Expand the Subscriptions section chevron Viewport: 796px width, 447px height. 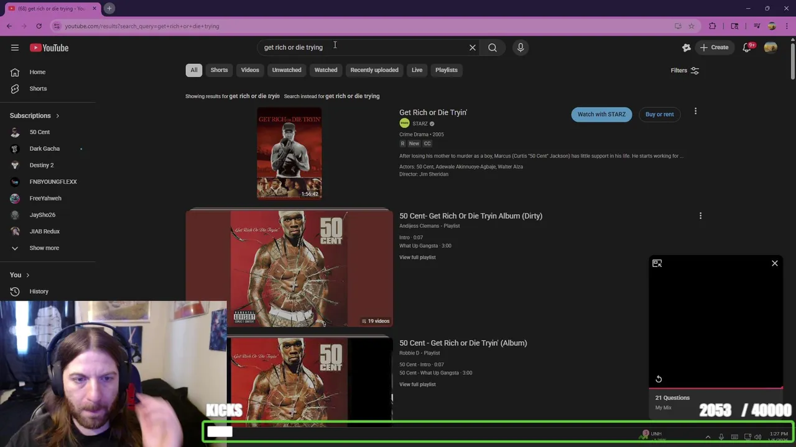tap(57, 116)
